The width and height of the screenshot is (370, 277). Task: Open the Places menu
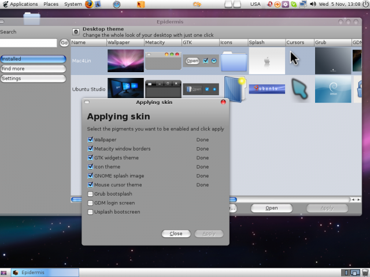(x=51, y=4)
